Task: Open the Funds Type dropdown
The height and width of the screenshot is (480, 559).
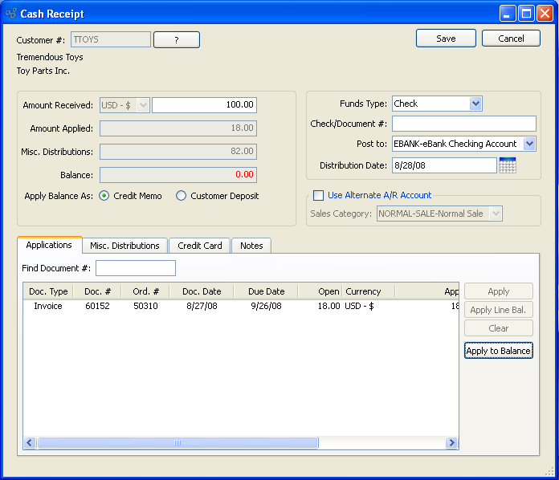Action: (475, 104)
